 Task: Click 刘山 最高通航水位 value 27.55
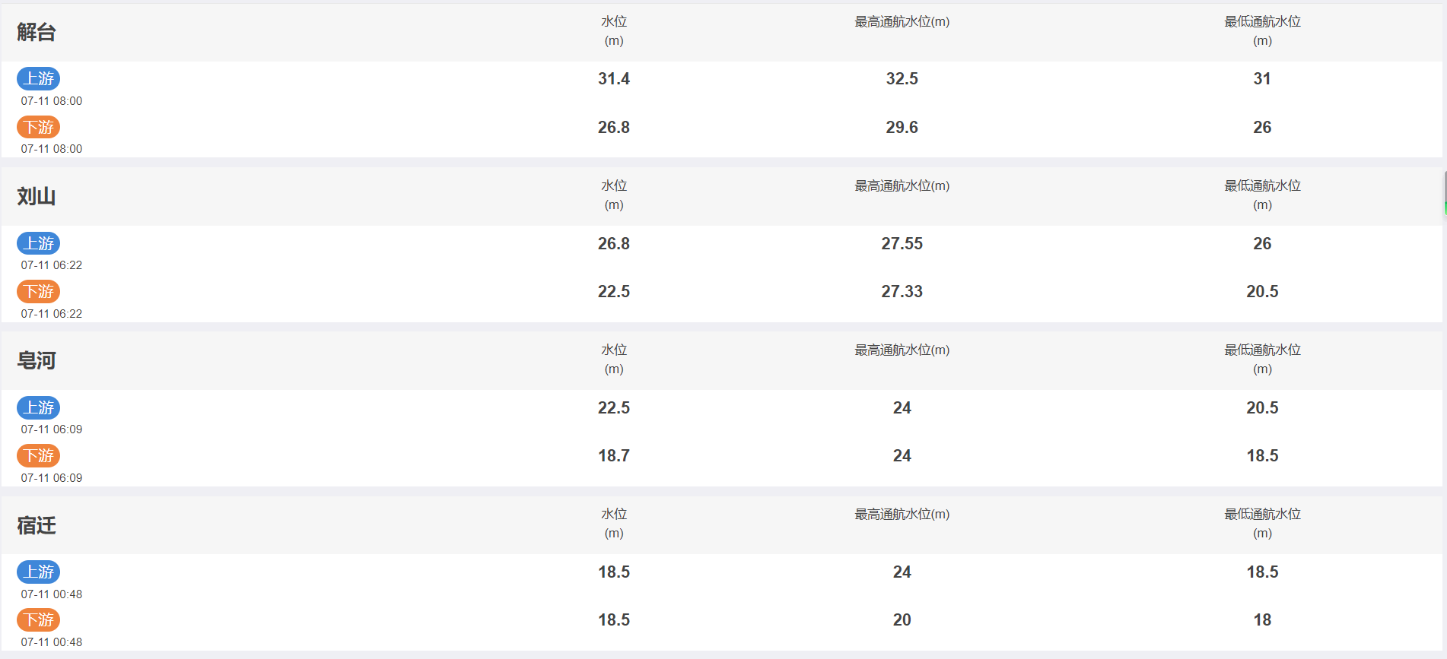(x=902, y=243)
